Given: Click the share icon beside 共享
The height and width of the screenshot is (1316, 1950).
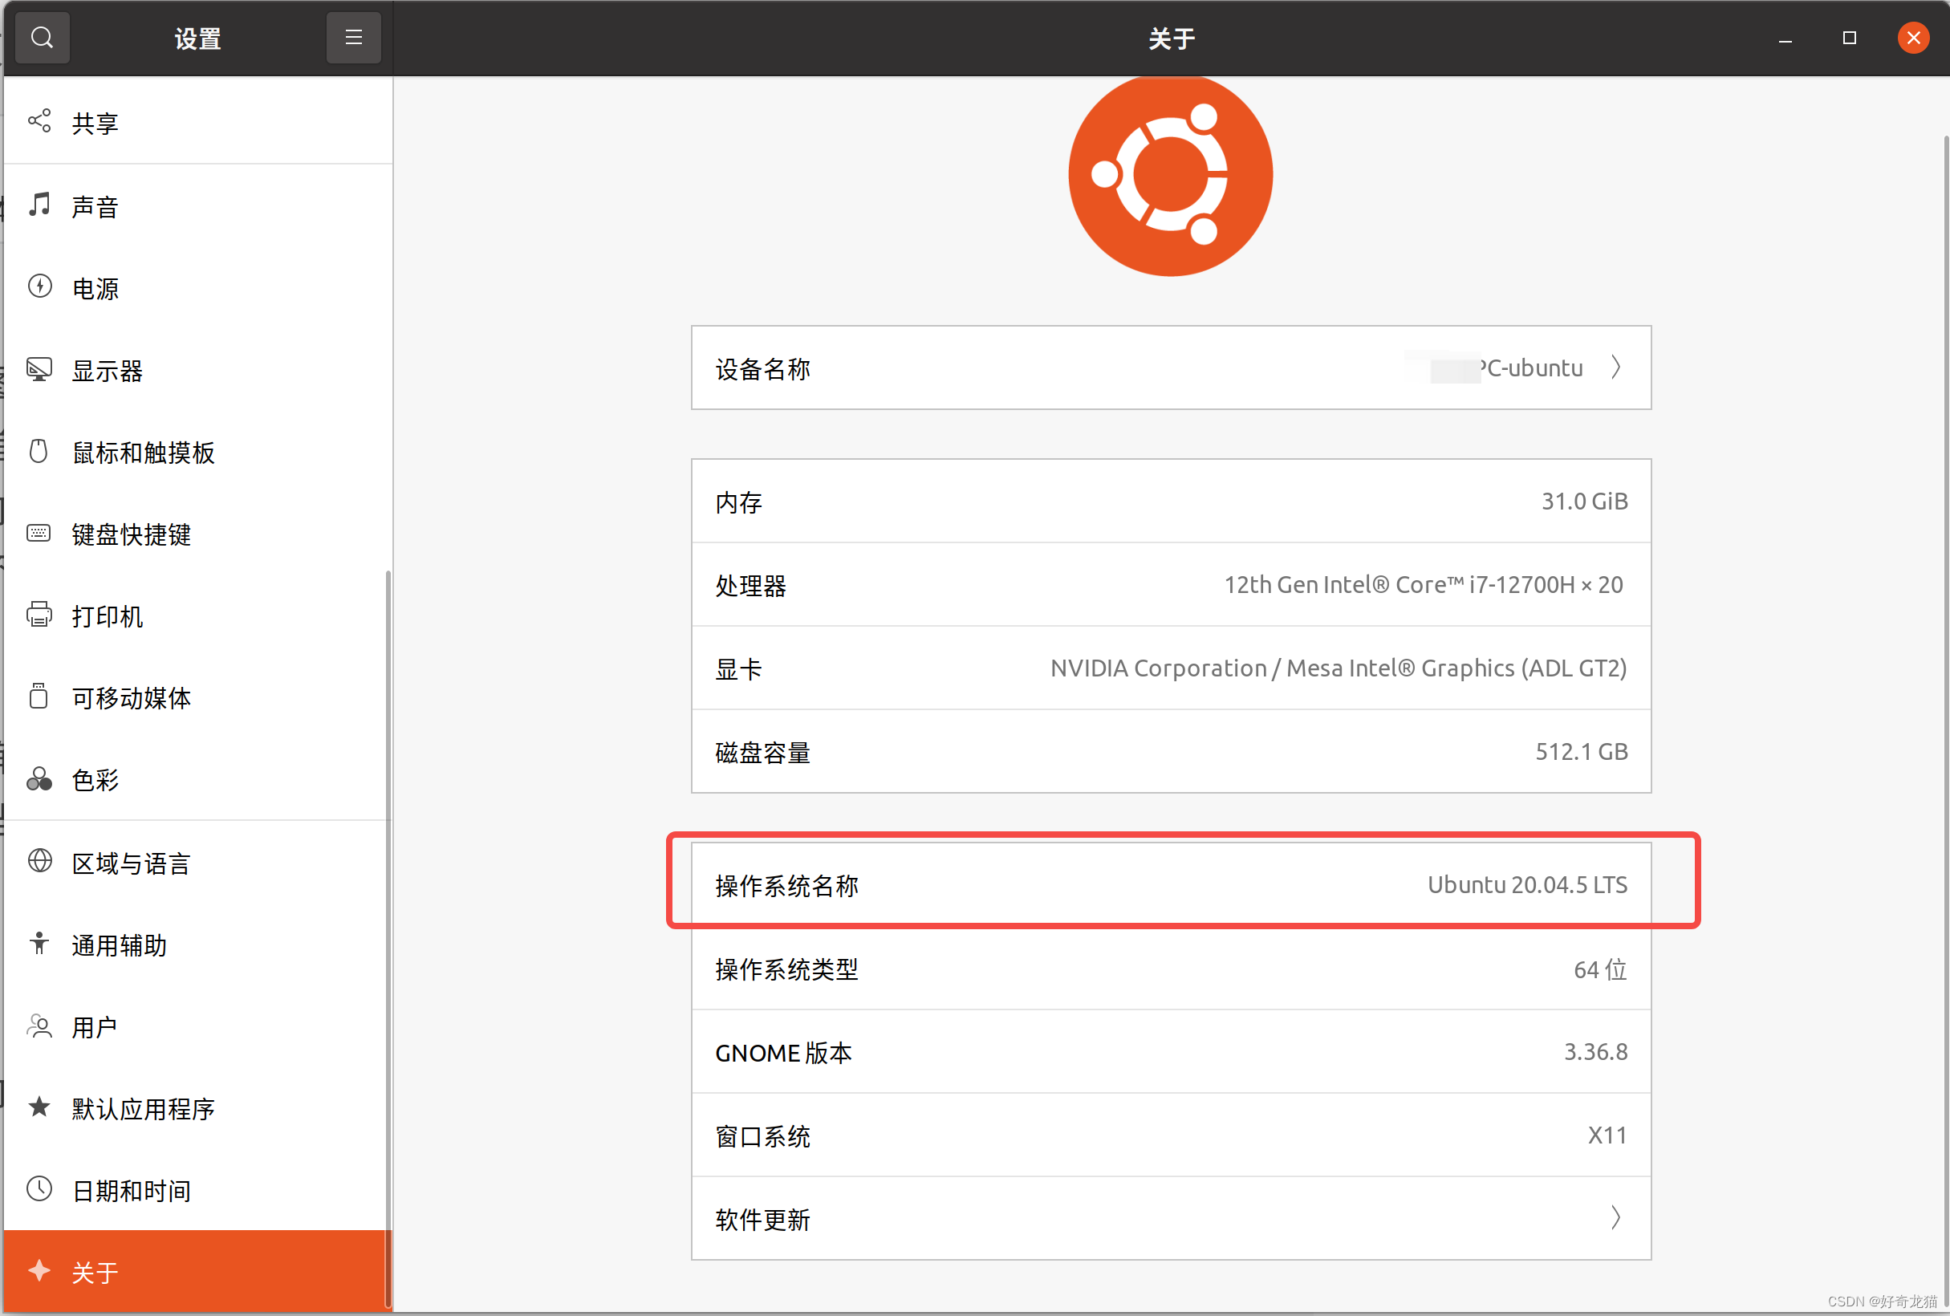Looking at the screenshot, I should (x=39, y=121).
